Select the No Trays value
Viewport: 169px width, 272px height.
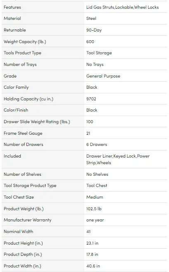95,64
